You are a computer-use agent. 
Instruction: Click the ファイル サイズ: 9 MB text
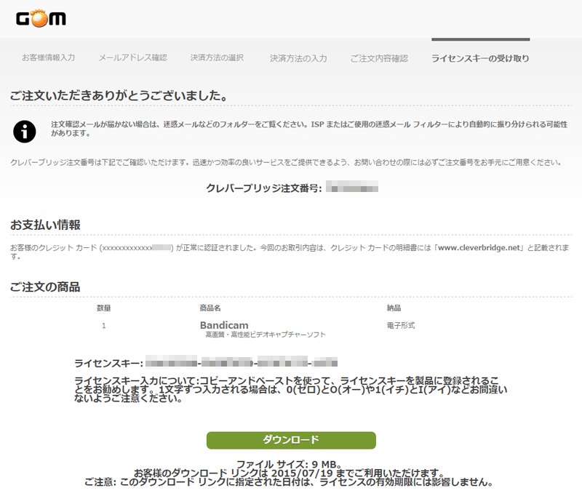coord(289,464)
